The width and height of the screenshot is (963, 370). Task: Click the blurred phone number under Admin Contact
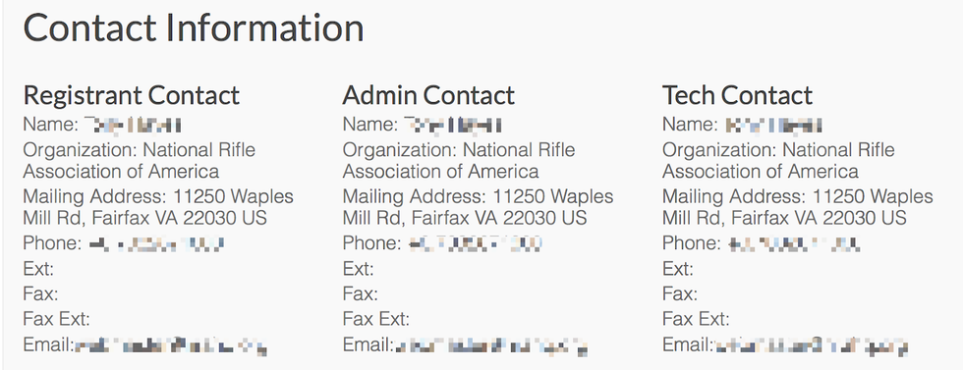pos(476,244)
